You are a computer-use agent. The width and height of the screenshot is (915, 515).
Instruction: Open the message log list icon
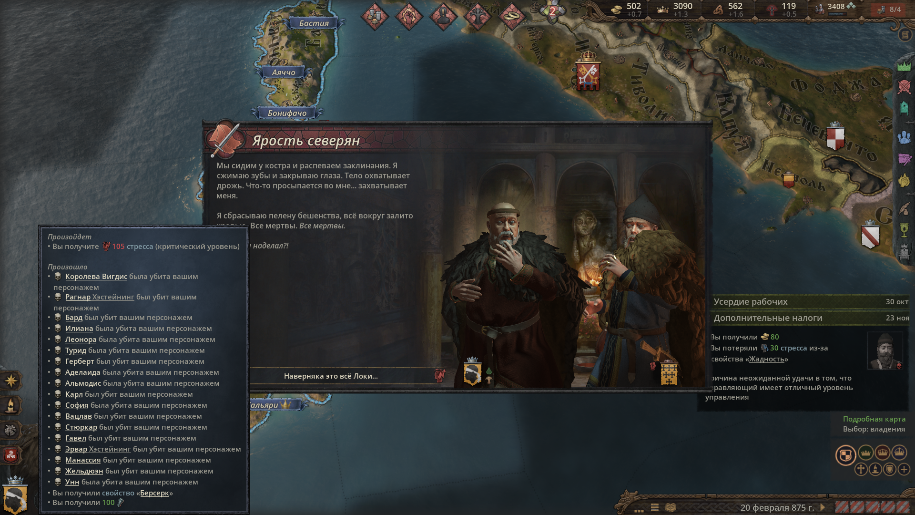coord(655,507)
